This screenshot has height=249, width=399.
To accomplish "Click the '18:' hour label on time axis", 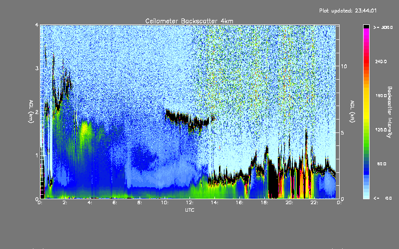I will tap(264, 203).
